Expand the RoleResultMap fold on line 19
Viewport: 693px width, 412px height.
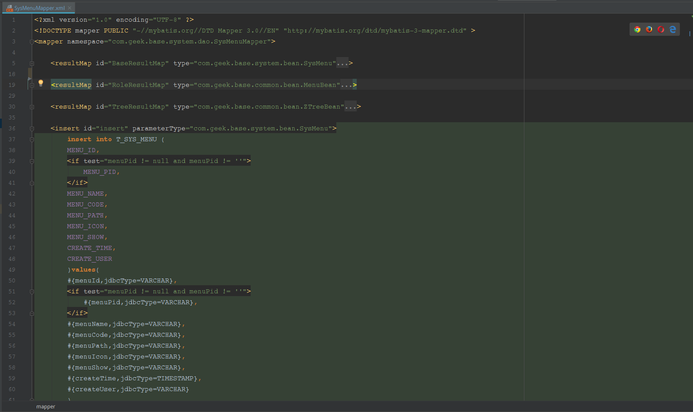click(x=32, y=85)
